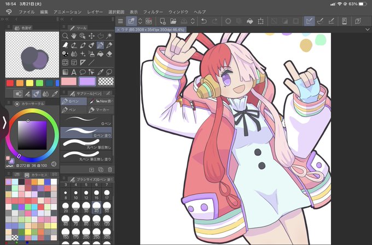Screen dimensions: 372x245
Task: Open the Brush Size palette hamburger menu
Action: pos(64,178)
